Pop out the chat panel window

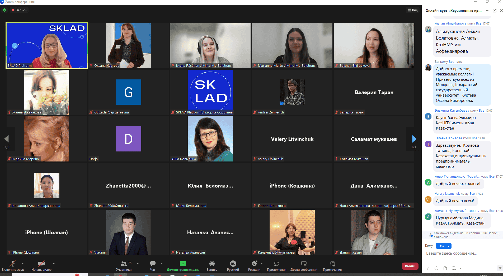coord(495,11)
